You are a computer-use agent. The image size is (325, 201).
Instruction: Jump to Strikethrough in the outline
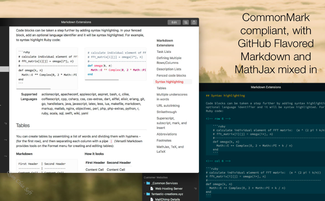(167, 112)
